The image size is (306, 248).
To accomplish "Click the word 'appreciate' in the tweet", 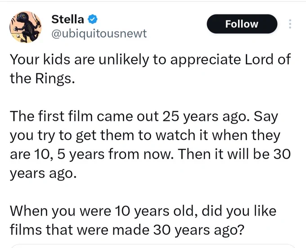I will [206, 60].
